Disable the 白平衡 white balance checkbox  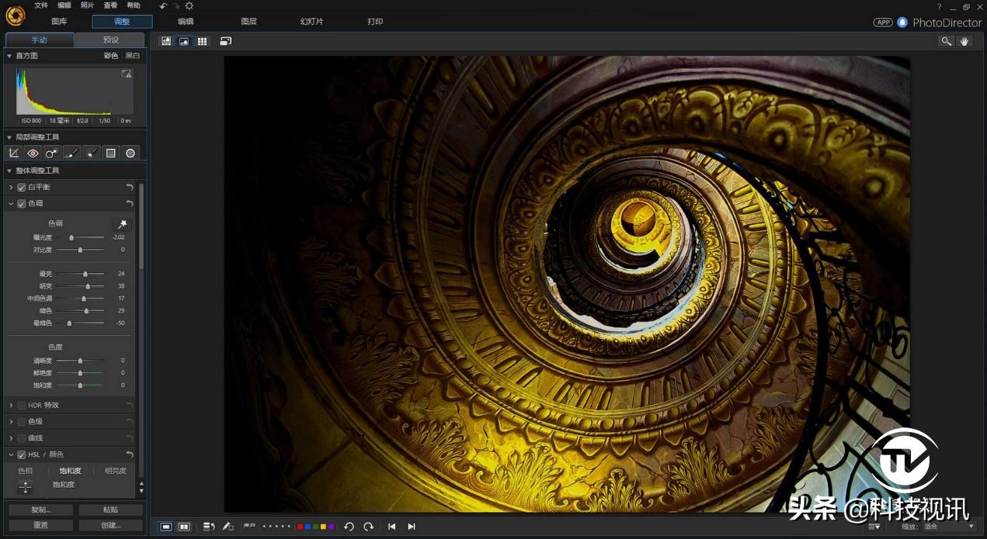tap(22, 188)
